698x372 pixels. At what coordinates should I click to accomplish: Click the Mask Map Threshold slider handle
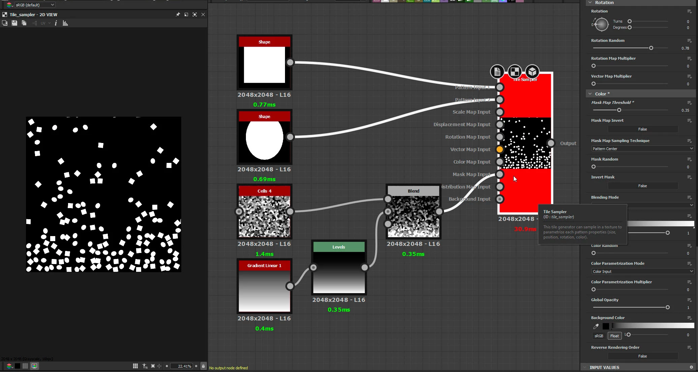[619, 110]
